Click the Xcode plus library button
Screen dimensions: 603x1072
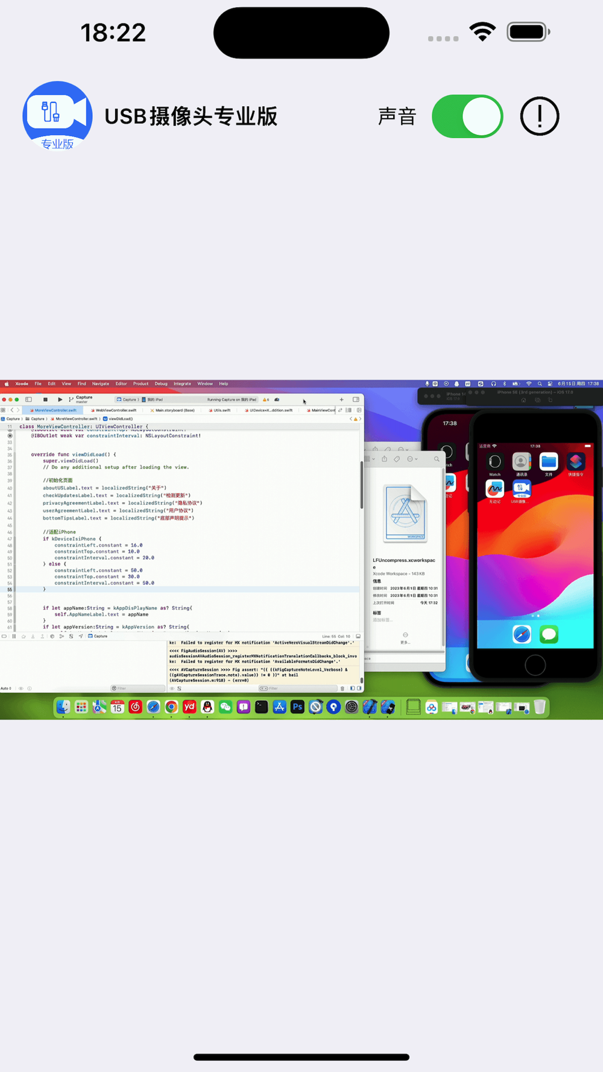(341, 399)
